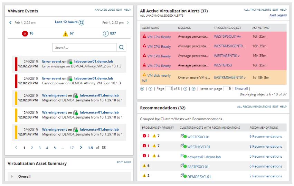Click the alerts Page number field
The image size is (294, 186).
pos(169,89)
